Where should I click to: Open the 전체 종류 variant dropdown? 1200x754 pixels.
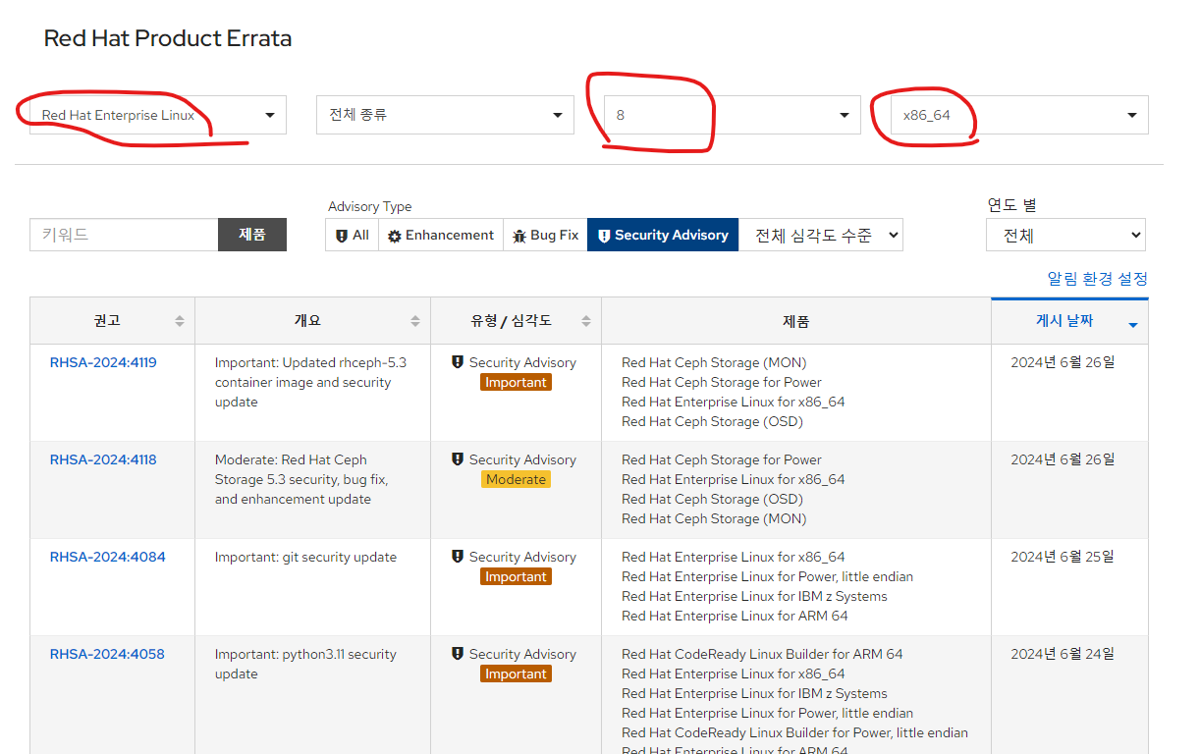pyautogui.click(x=445, y=115)
